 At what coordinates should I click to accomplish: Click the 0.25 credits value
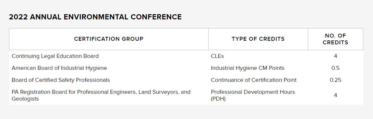click(x=335, y=80)
